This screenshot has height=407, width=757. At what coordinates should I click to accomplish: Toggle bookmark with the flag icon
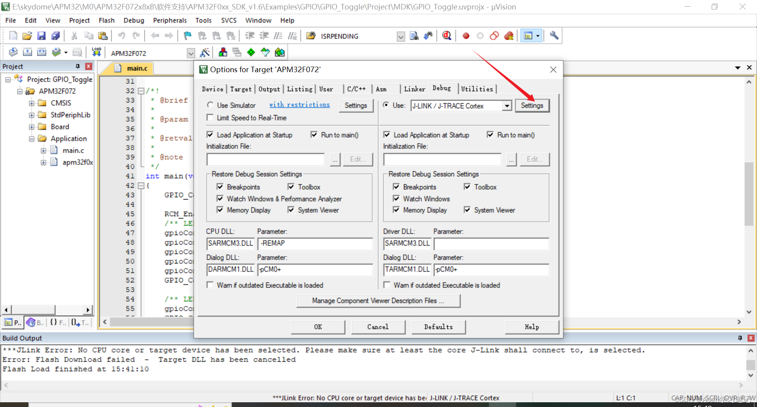tap(188, 36)
